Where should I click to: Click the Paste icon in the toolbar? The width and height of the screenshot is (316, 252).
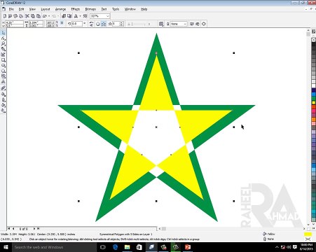point(39,16)
